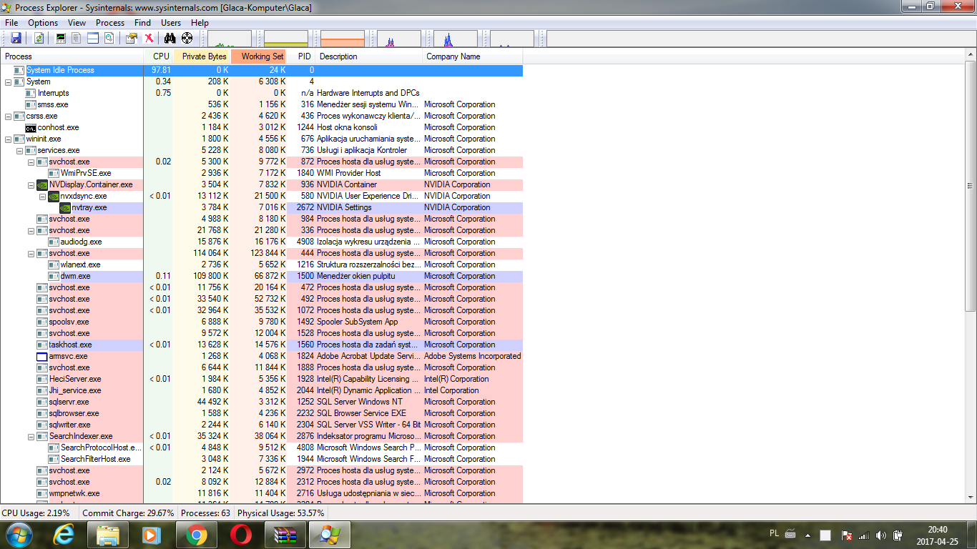
Task: Sort by the PID column header
Action: coord(301,56)
